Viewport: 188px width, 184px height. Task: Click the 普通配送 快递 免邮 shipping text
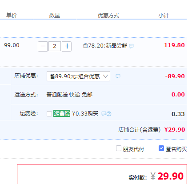pyautogui.click(x=69, y=95)
